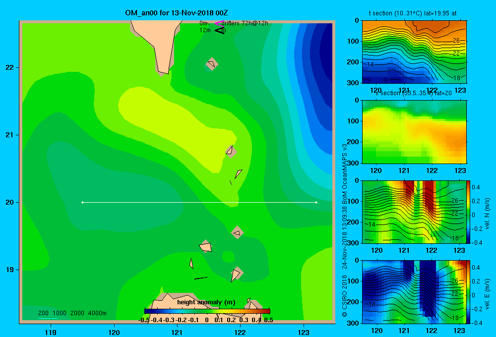496x337 pixels.
Task: Select the "drifters 72h@12h" legend text
Action: (245, 23)
